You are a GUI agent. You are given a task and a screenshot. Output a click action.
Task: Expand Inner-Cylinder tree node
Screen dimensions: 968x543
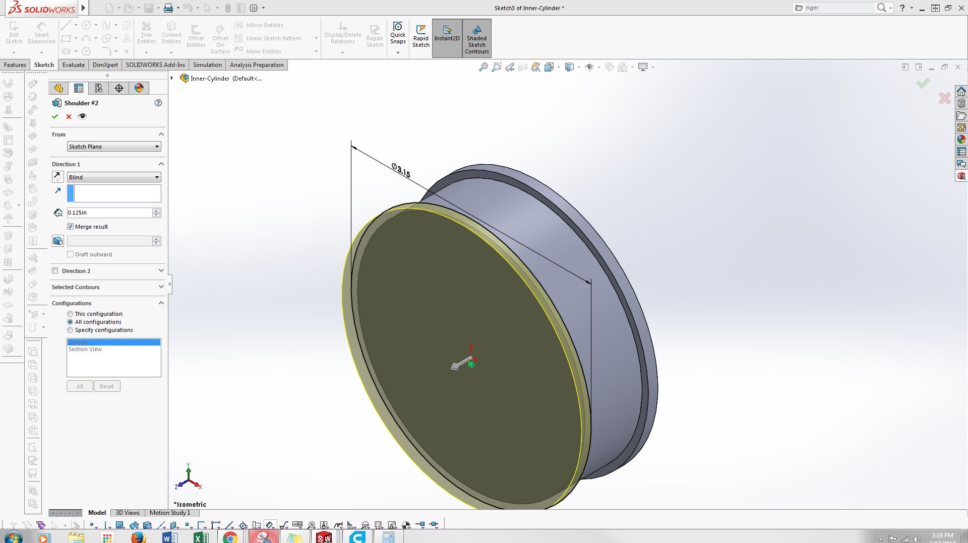[x=172, y=78]
